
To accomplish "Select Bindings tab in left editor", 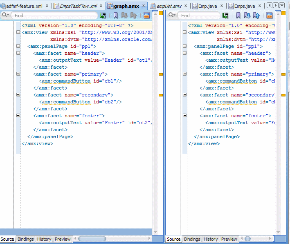I will 25,239.
